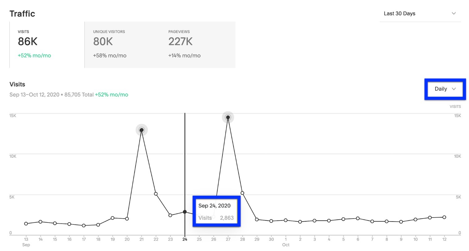Viewport: 469px width, 251px height.
Task: Select the Oct 6 data point
Action: point(358,219)
